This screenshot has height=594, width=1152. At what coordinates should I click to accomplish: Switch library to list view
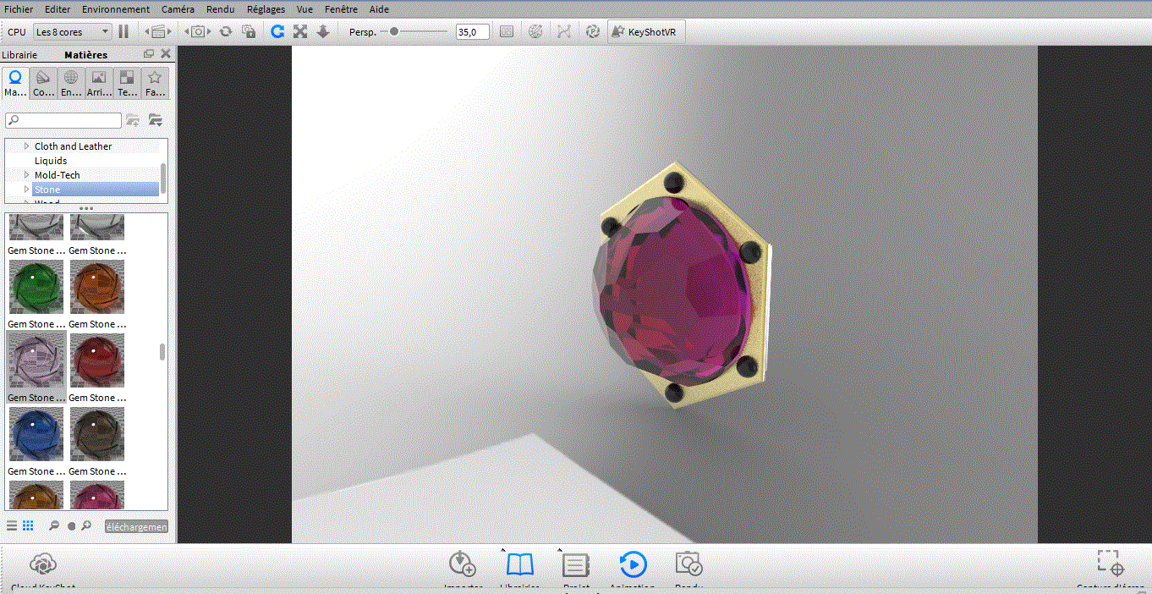click(12, 526)
